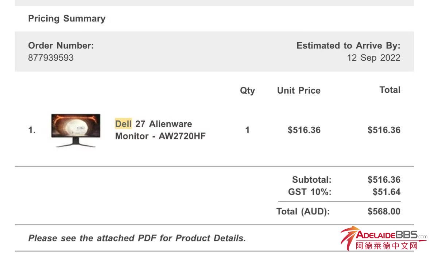
Task: Click the Subtotal label
Action: click(x=311, y=179)
